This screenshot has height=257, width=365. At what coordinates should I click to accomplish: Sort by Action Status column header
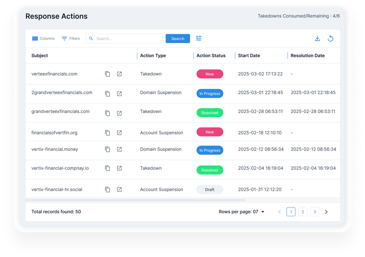tap(211, 56)
